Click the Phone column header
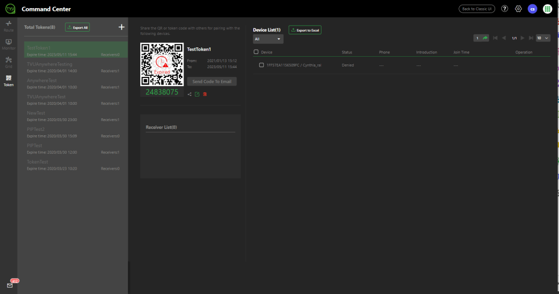The height and width of the screenshot is (294, 559). pyautogui.click(x=384, y=52)
